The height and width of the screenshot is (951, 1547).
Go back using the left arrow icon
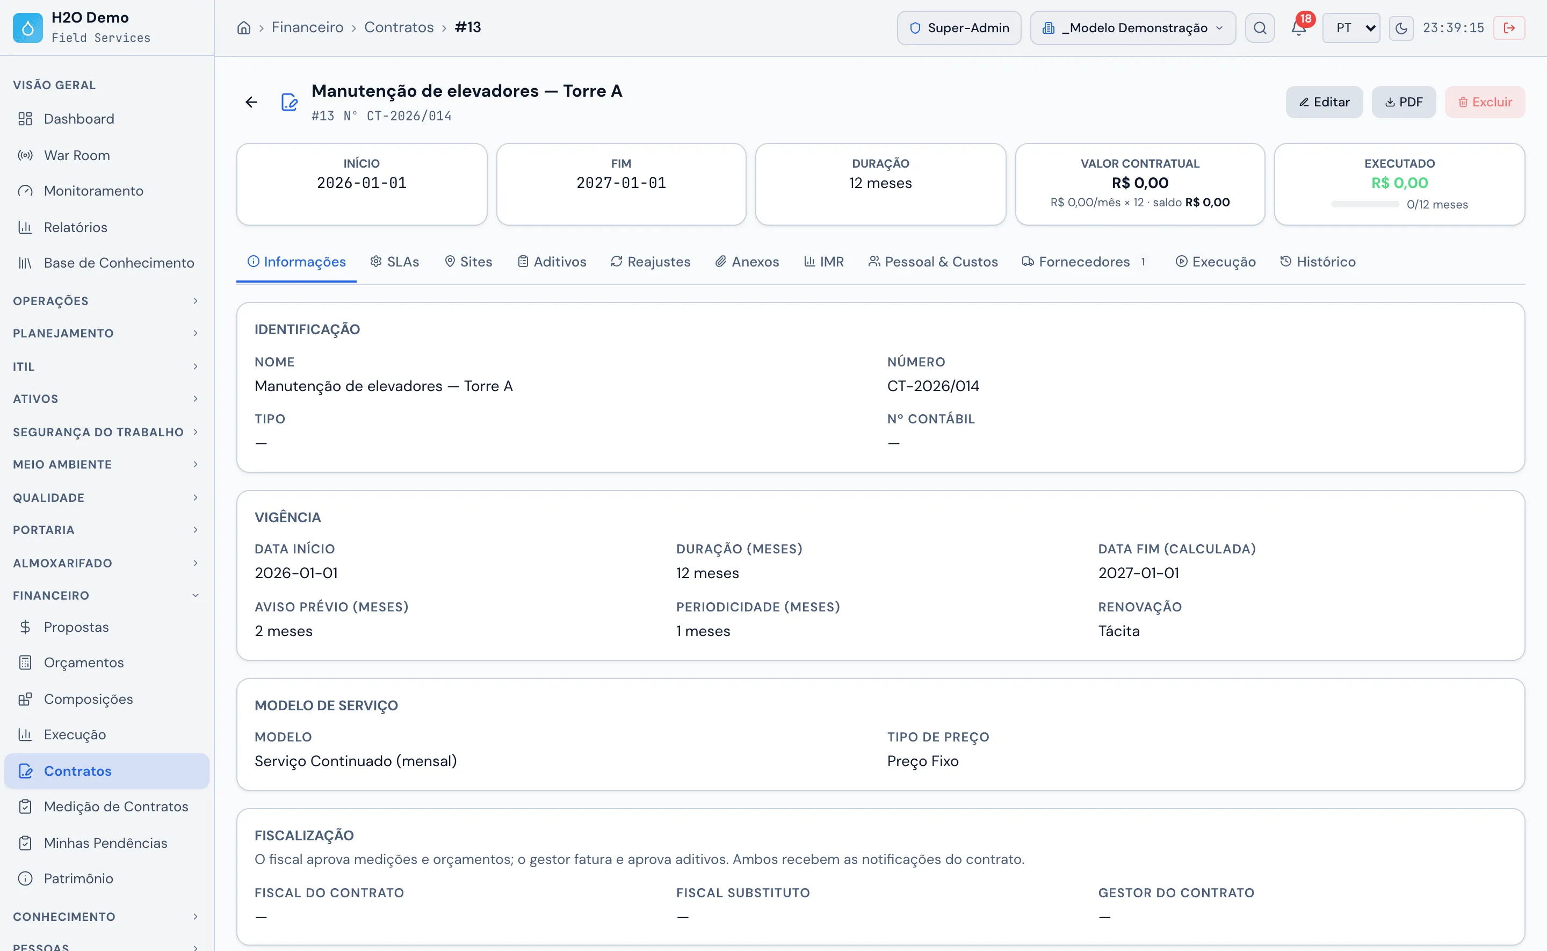(x=251, y=102)
